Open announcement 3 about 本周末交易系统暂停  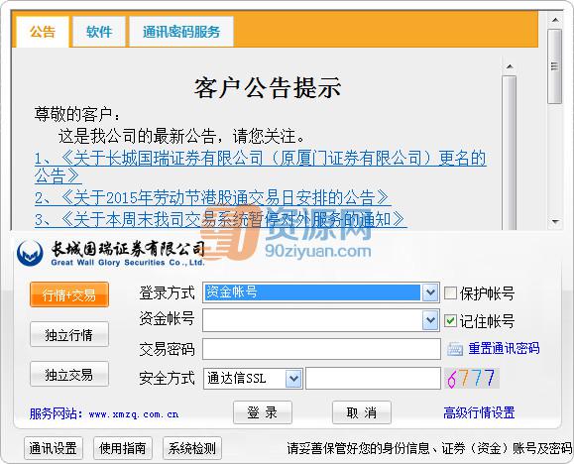220,220
